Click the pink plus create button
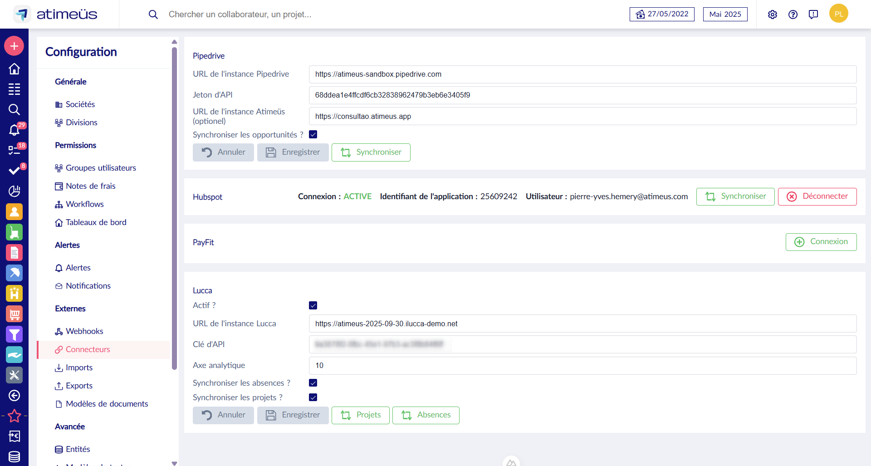Screen dimensions: 871x466 [x=14, y=46]
